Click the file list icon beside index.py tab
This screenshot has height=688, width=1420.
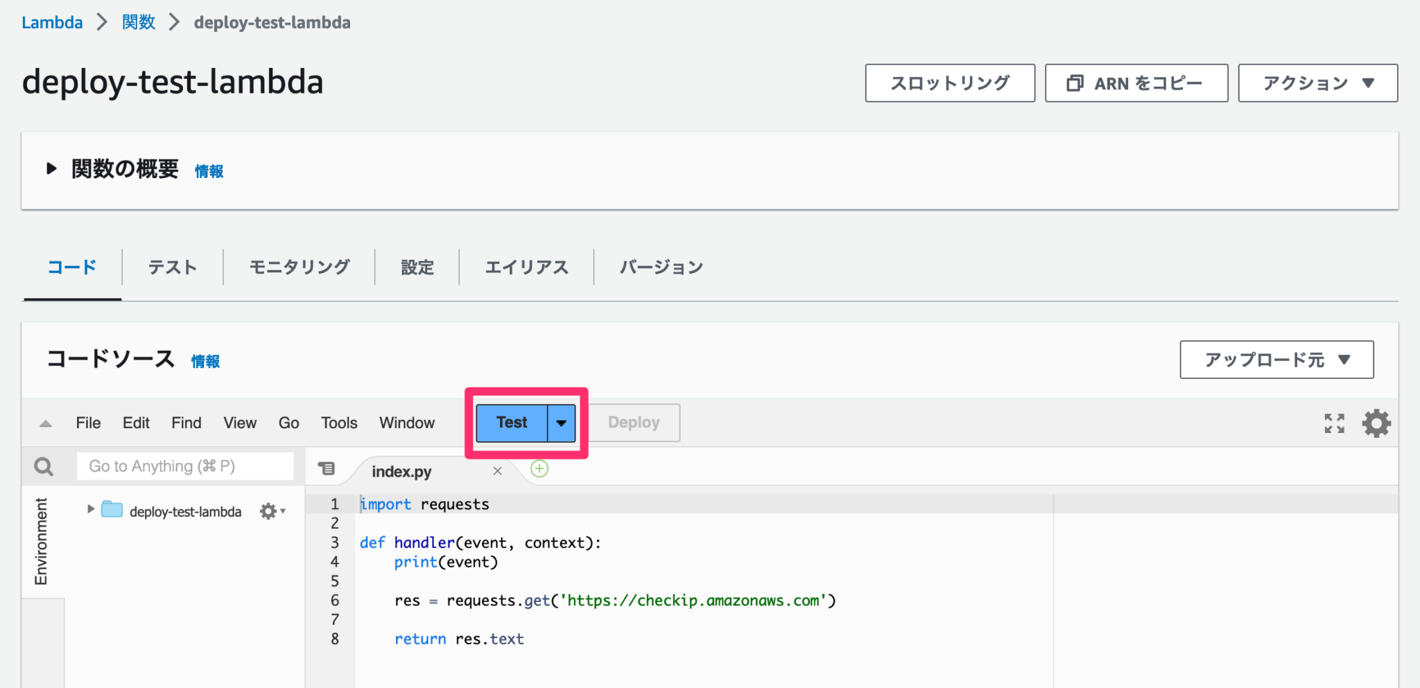(327, 468)
